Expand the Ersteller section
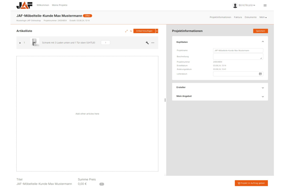Image resolution: width=284 pixels, height=189 pixels. [263, 88]
